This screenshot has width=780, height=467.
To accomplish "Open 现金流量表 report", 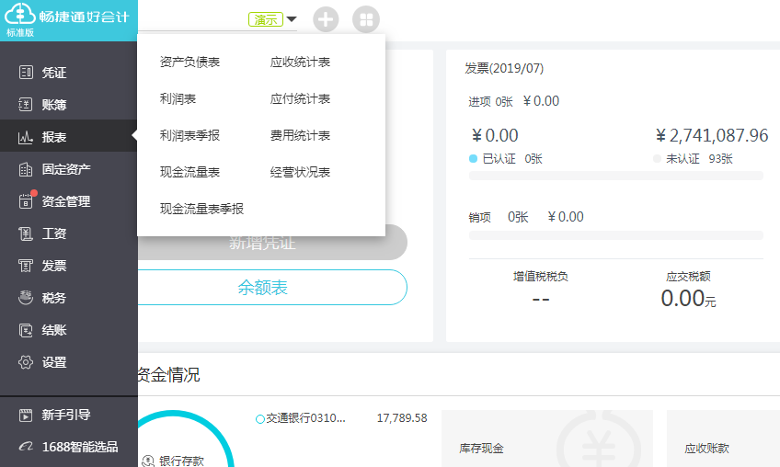I will [189, 173].
